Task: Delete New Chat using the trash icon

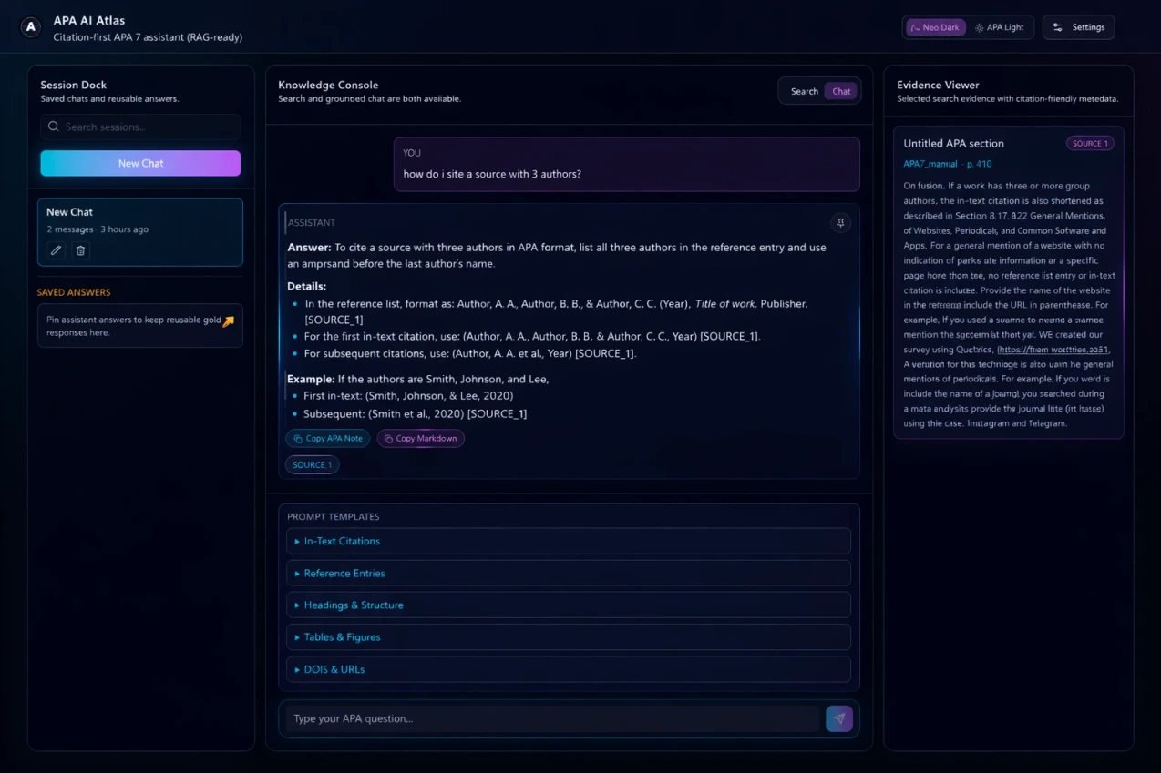Action: coord(81,250)
